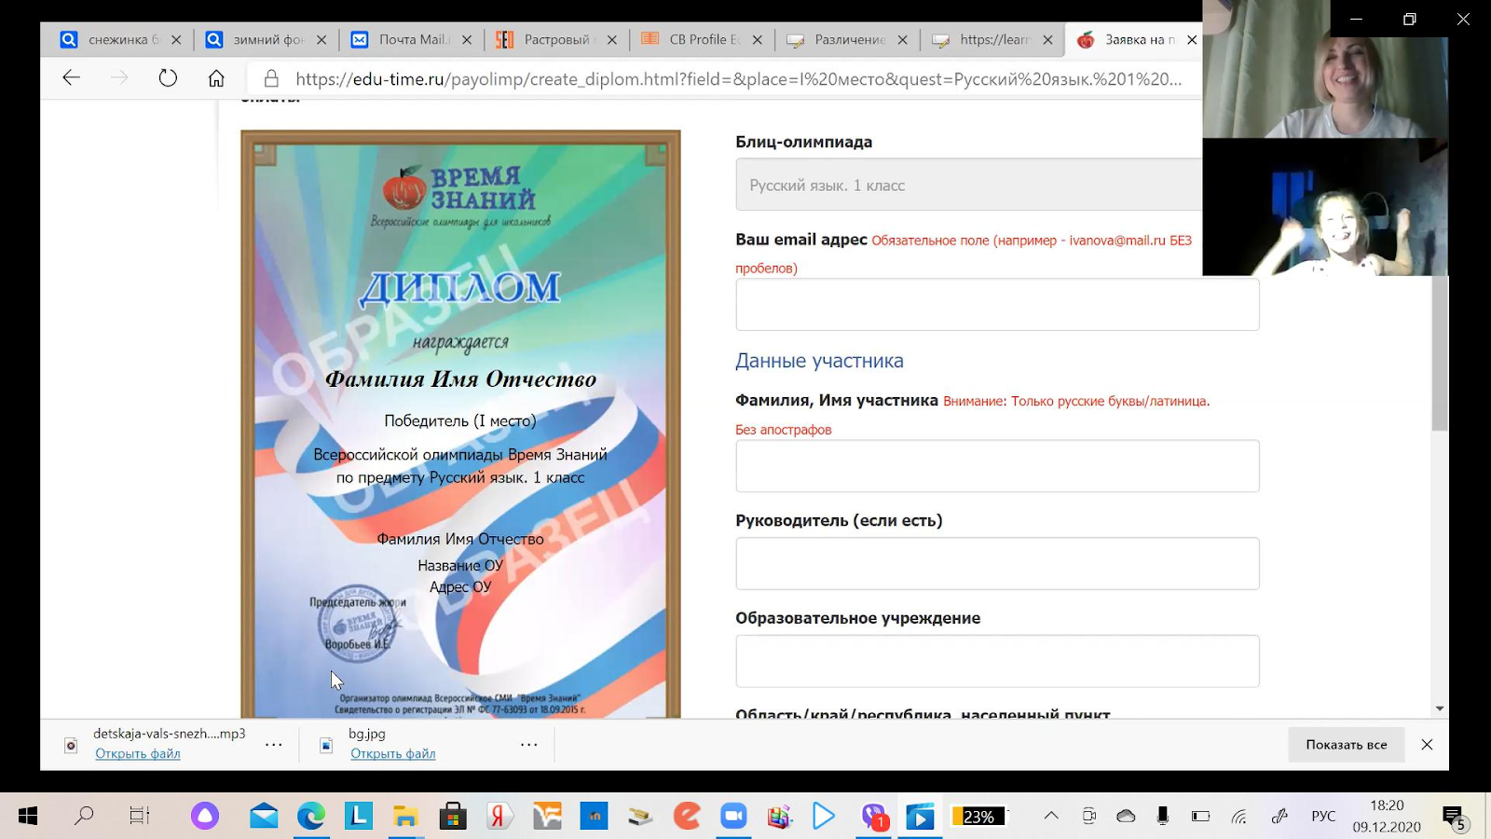
Task: Open Microsoft Edge from taskbar
Action: (311, 817)
